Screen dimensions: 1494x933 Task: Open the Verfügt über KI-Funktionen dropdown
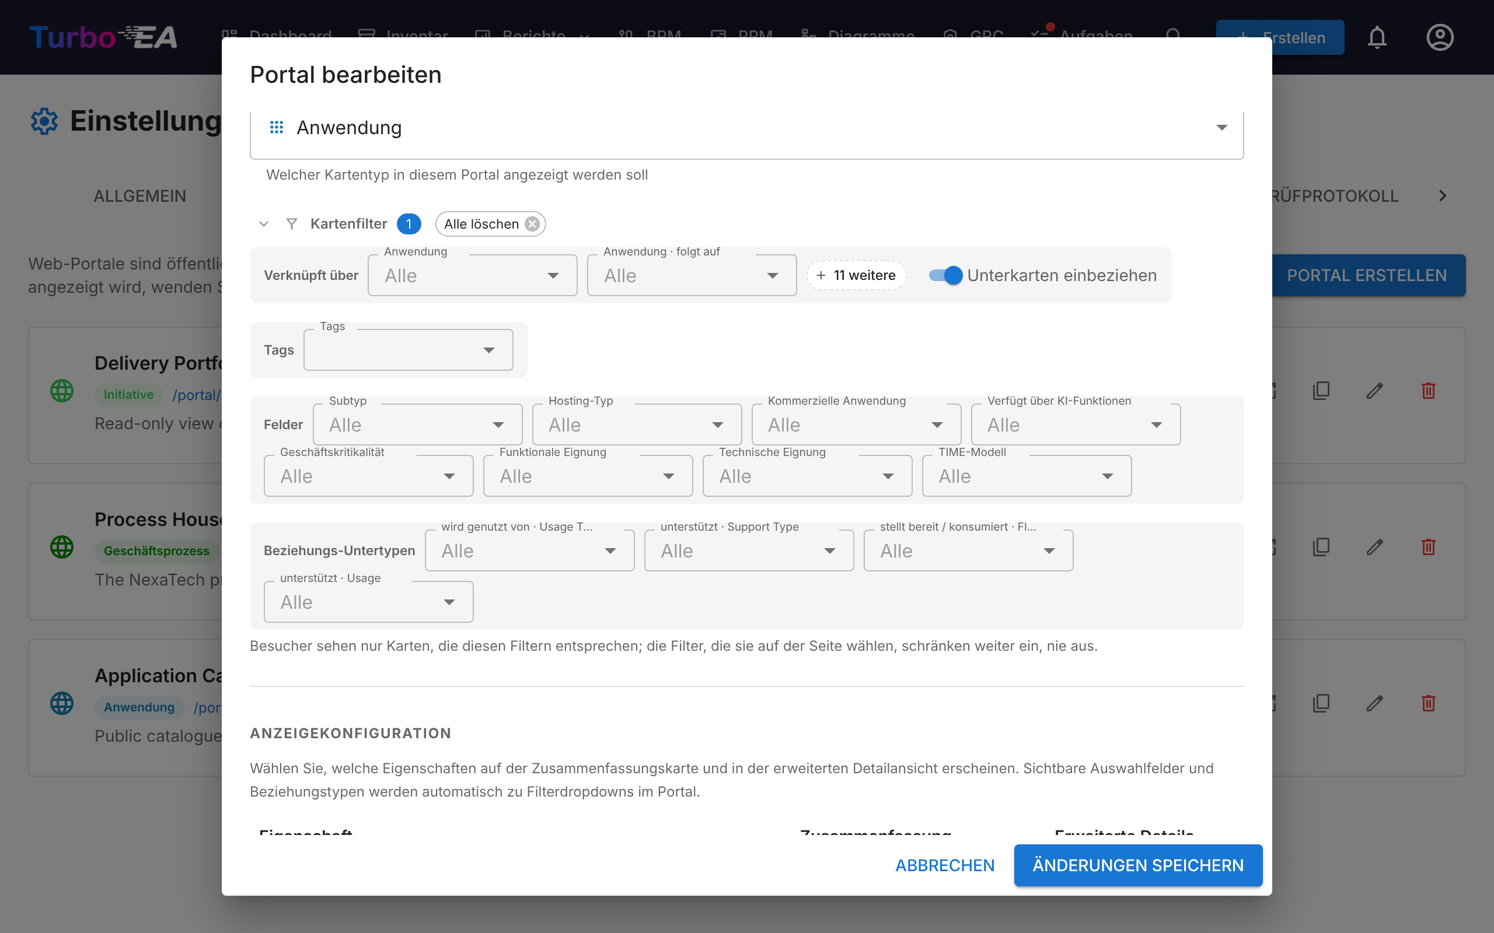click(1076, 425)
